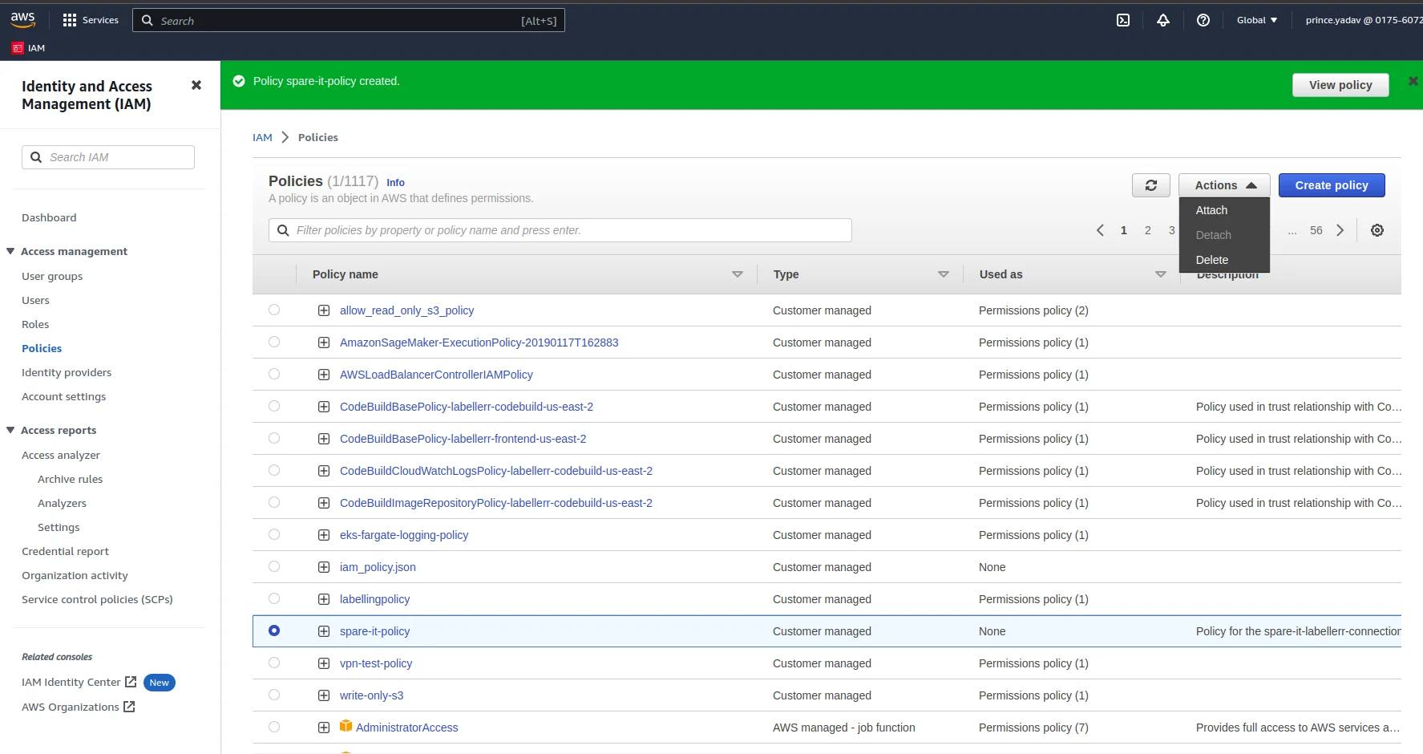Go to next page of policies
The image size is (1423, 754).
[x=1340, y=230]
